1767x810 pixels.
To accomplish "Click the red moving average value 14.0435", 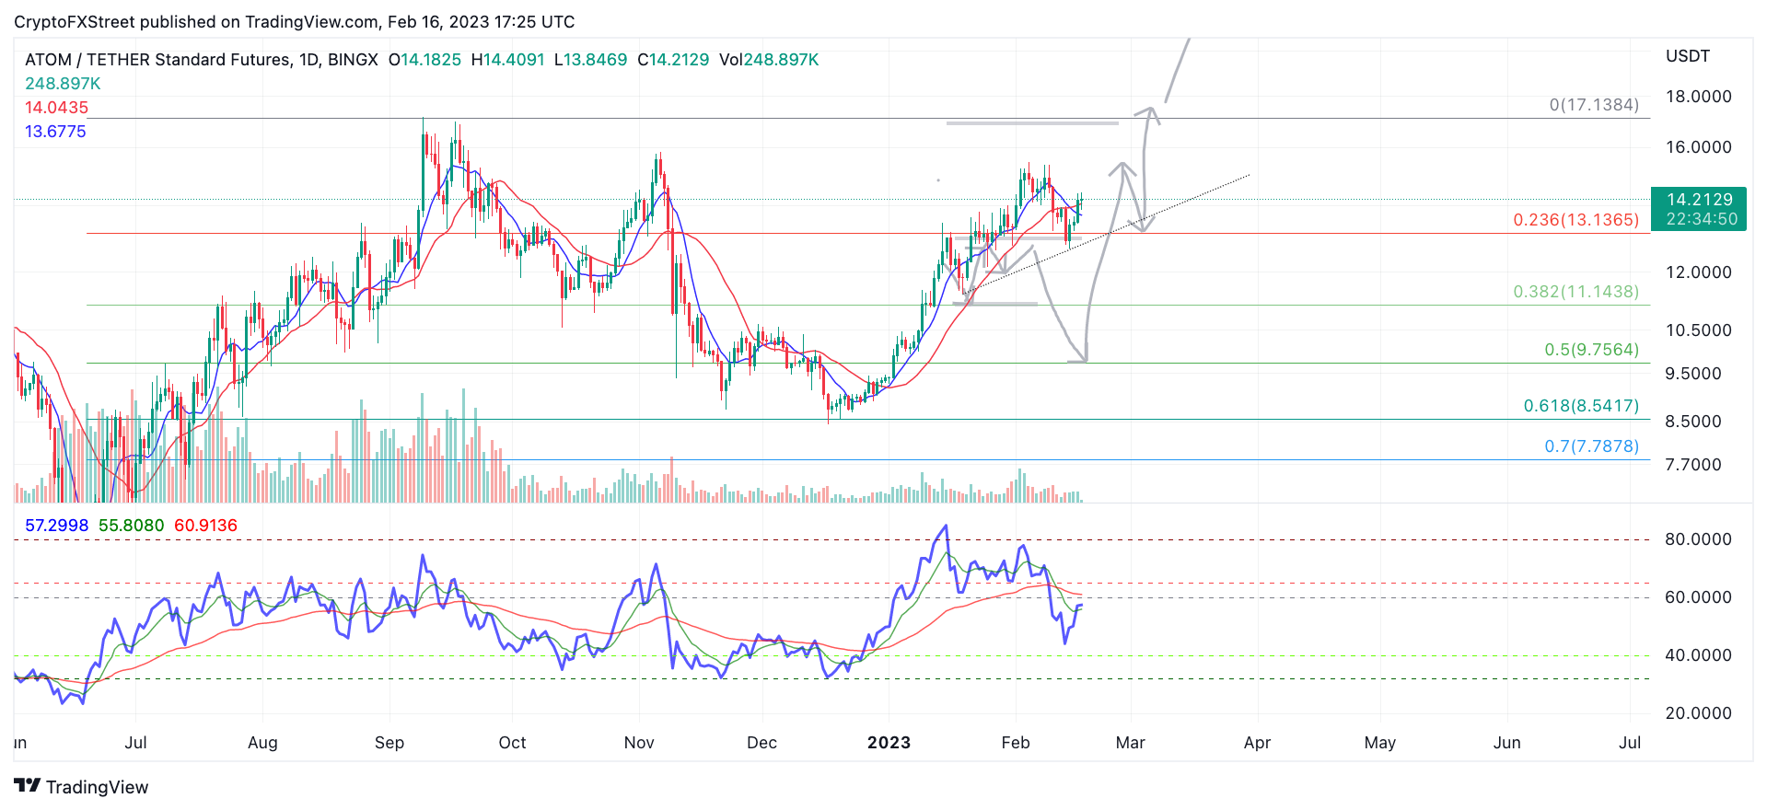I will click(x=56, y=108).
